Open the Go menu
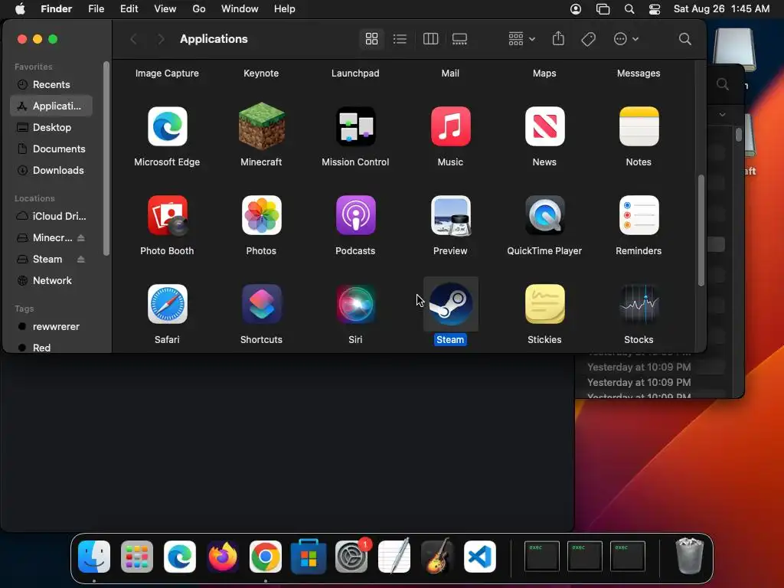The image size is (784, 588). 199,9
